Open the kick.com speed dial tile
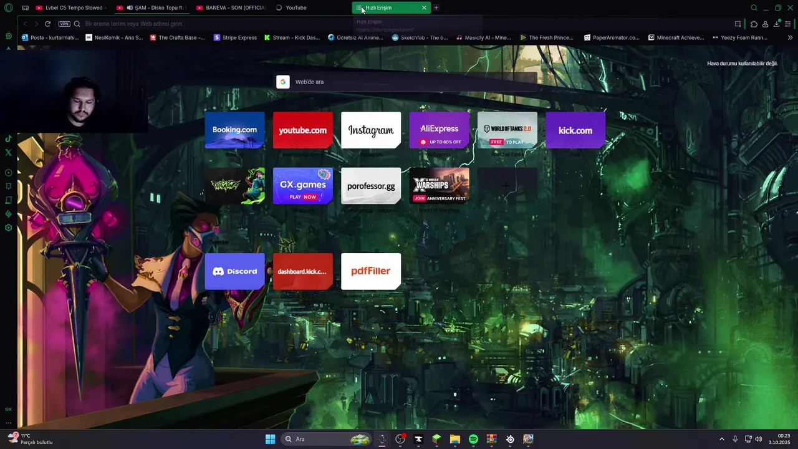798x449 pixels. tap(575, 130)
